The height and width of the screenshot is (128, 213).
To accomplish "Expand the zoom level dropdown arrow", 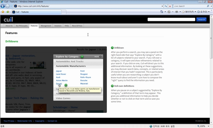I will pyautogui.click(x=208, y=126).
